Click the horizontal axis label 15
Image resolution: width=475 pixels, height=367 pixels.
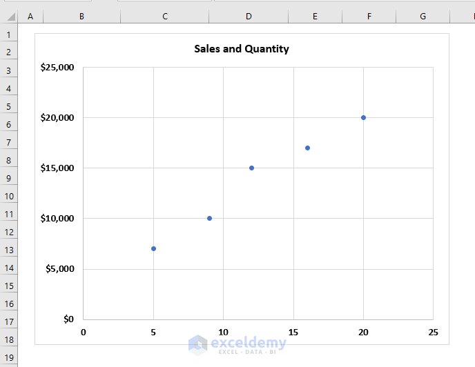point(293,333)
